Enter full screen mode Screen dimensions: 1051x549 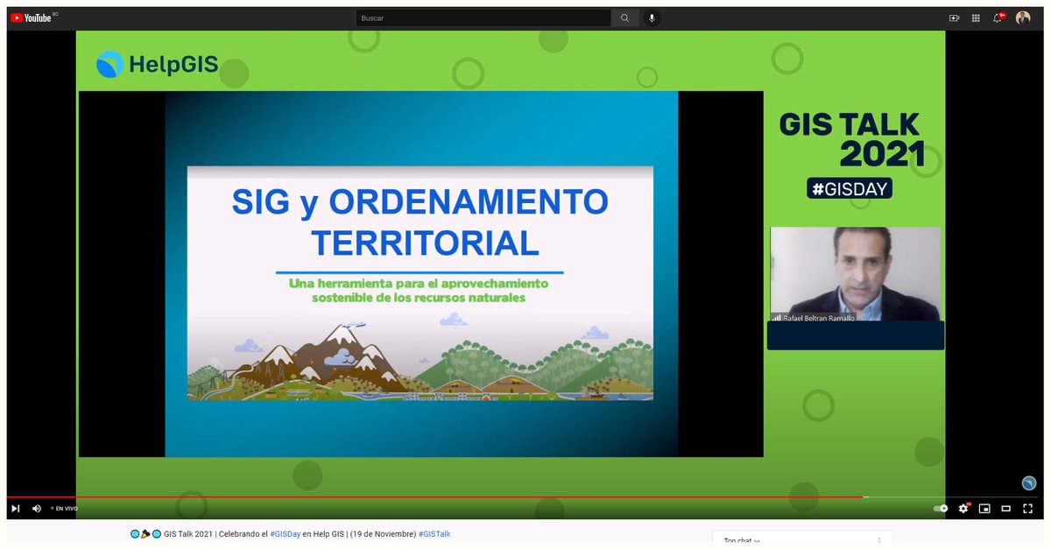tap(1027, 508)
